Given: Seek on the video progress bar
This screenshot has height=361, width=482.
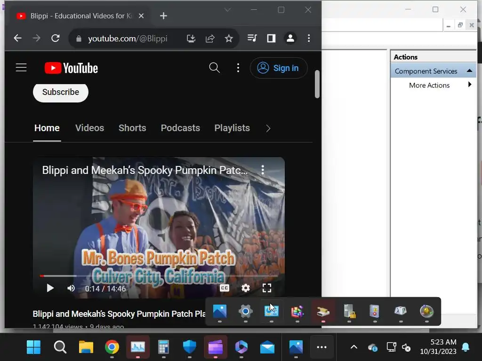Looking at the screenshot, I should tap(159, 276).
